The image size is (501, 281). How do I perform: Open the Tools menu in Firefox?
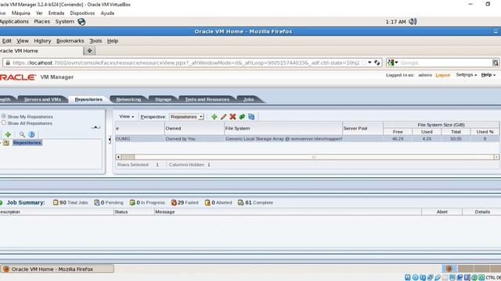coord(96,41)
